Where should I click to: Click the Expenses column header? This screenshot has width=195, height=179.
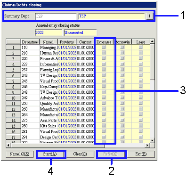click(x=104, y=42)
